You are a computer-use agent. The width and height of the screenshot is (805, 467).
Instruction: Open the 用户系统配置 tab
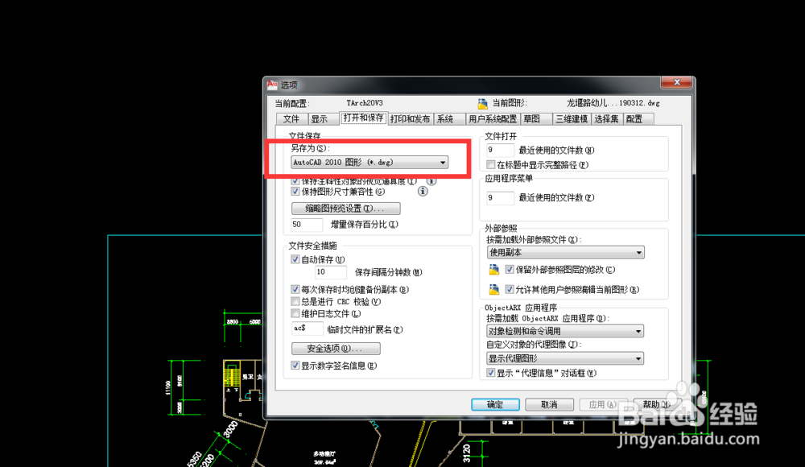point(493,119)
